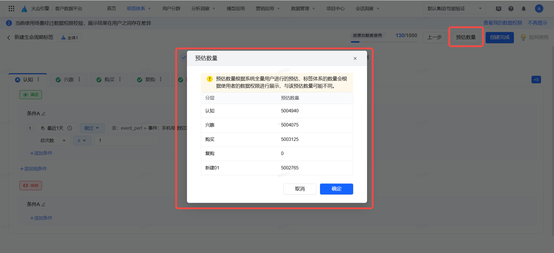Image resolution: width=554 pixels, height=253 pixels.
Task: Open the 做过 behavior dropdown
Action: (91, 128)
